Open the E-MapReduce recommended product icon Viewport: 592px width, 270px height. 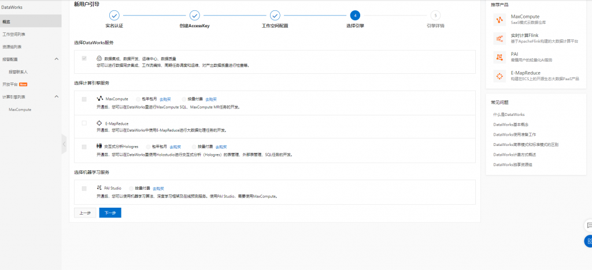click(499, 76)
